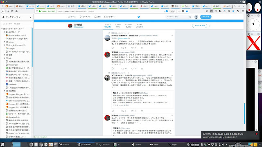Open the list all tabs dropdown
The width and height of the screenshot is (262, 147).
[243, 6]
